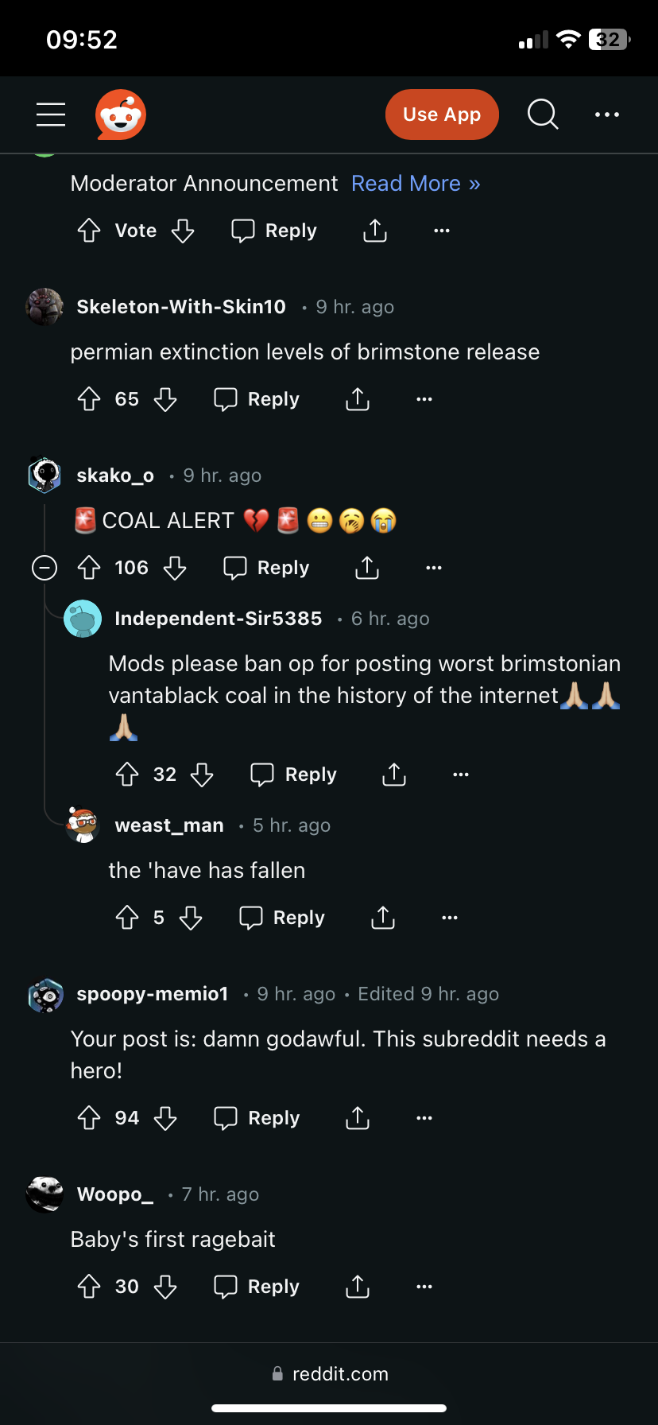
Task: Open more options for Woopo_'s comment
Action: click(x=424, y=1287)
